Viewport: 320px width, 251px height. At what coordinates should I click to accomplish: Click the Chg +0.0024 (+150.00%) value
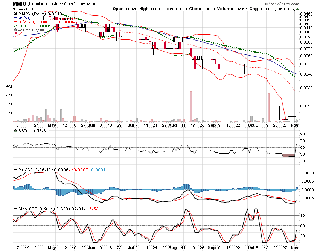click(x=273, y=9)
